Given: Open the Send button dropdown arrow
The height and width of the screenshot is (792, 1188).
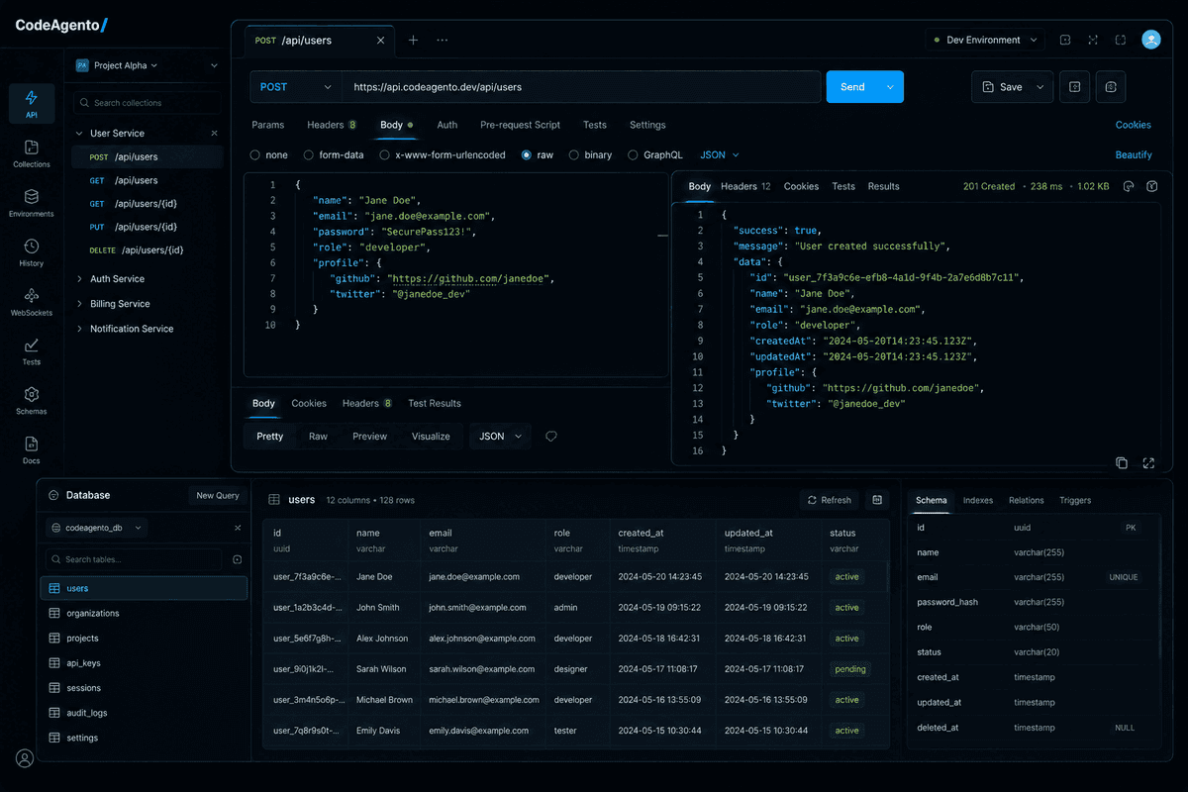Looking at the screenshot, I should (891, 87).
